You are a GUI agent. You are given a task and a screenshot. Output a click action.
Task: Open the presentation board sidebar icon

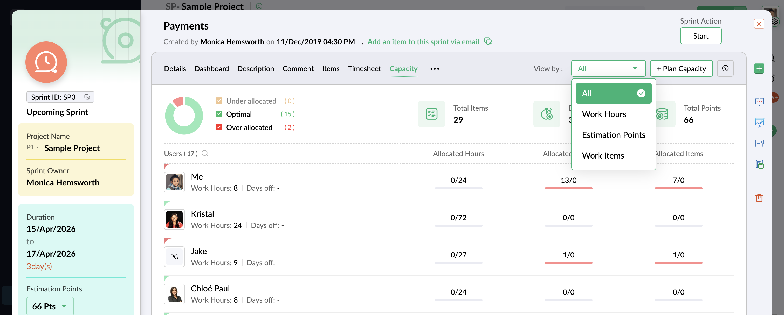click(759, 123)
